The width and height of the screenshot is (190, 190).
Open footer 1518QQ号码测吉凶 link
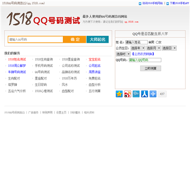pos(14,112)
